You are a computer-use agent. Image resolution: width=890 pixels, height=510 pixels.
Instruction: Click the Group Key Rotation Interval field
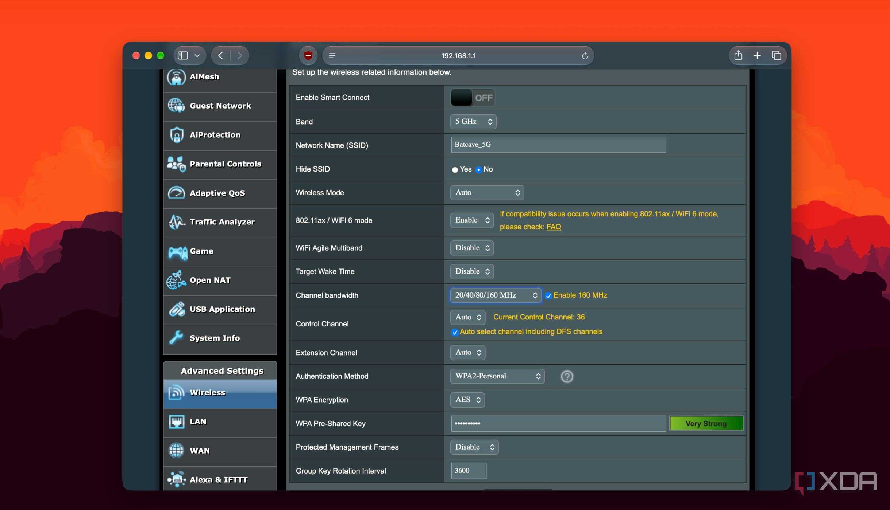tap(469, 471)
